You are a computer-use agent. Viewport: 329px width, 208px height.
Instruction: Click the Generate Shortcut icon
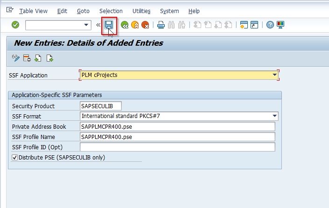[x=254, y=25]
